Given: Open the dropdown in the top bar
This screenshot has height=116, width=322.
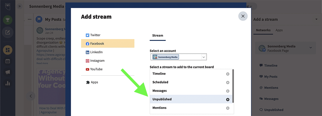Looking at the screenshot, I should pyautogui.click(x=251, y=6).
